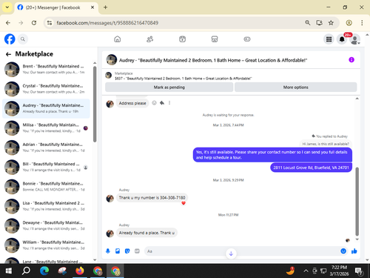Viewport: 370px width, 278px height.
Task: Click the chat messages vertical scrollbar
Action: [357, 202]
